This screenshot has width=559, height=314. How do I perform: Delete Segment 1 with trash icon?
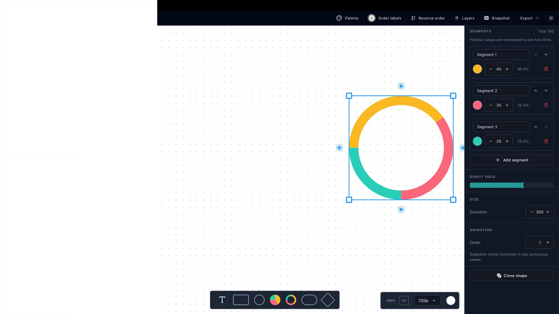coord(546,69)
